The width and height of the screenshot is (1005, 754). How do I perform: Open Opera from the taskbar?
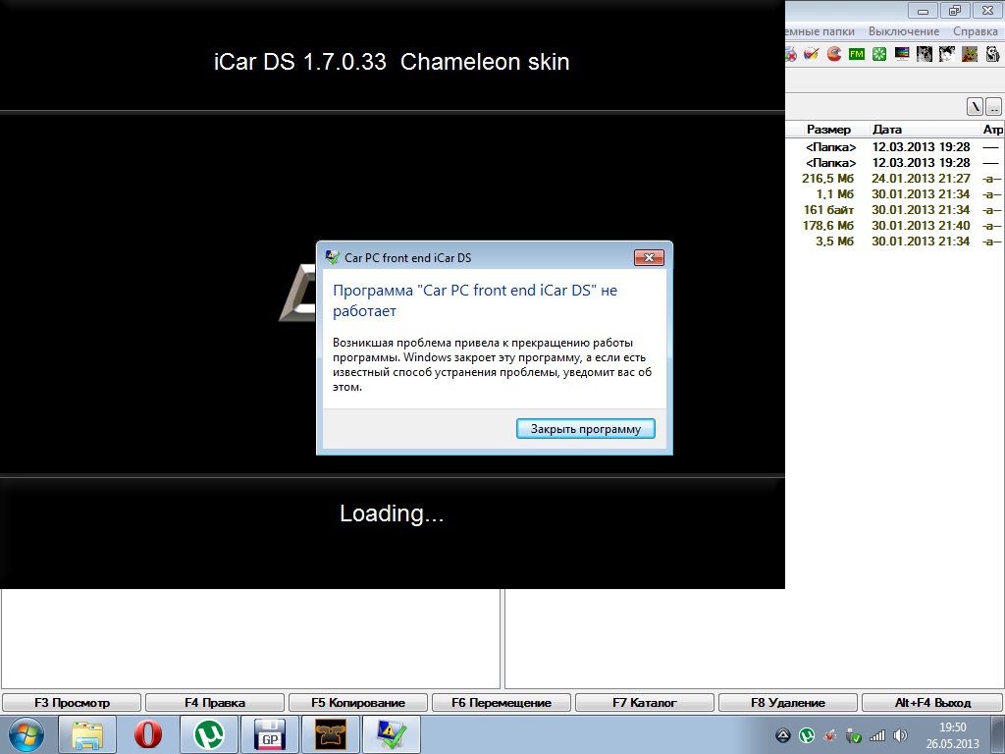click(148, 734)
